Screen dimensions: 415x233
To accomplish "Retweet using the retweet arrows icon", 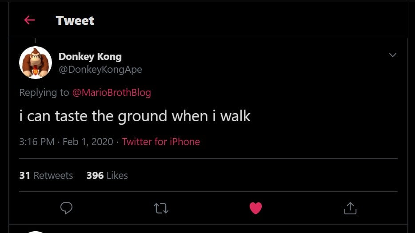I will [x=161, y=208].
